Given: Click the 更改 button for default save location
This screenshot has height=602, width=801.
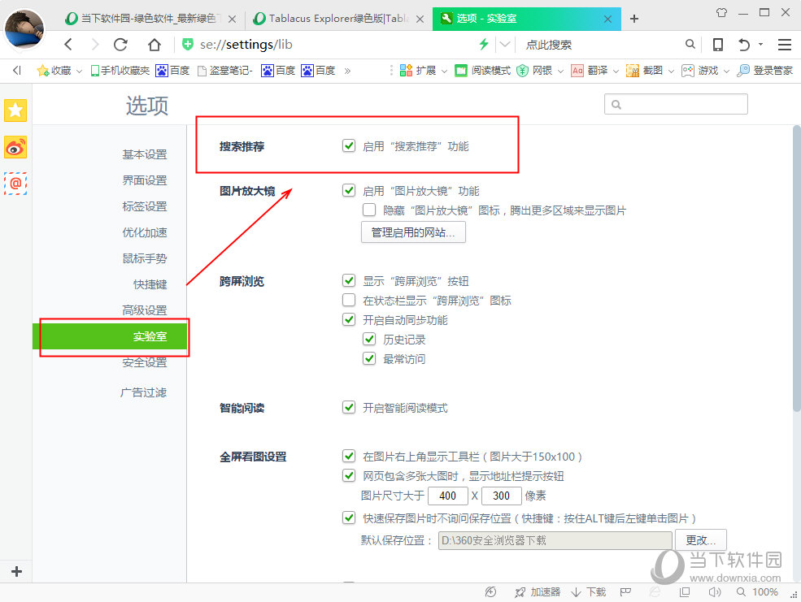Looking at the screenshot, I should (700, 539).
